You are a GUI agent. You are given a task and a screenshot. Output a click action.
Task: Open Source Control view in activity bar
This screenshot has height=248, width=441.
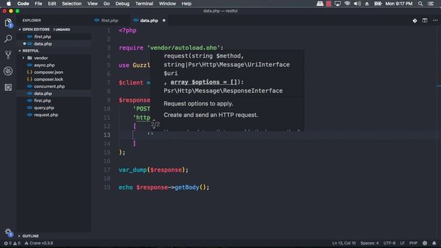point(8,55)
